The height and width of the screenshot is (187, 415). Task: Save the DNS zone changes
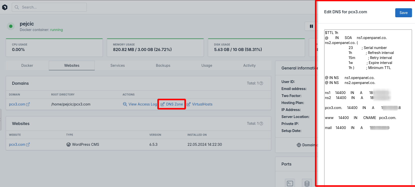pos(403,13)
